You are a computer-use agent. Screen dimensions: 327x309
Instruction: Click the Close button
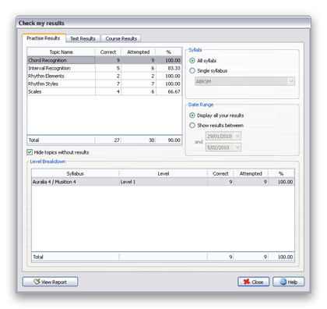coord(253,282)
